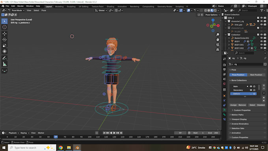Viewport: 268px width, 151px height.
Task: Open the Pose menu in viewport header
Action: pyautogui.click(x=44, y=10)
